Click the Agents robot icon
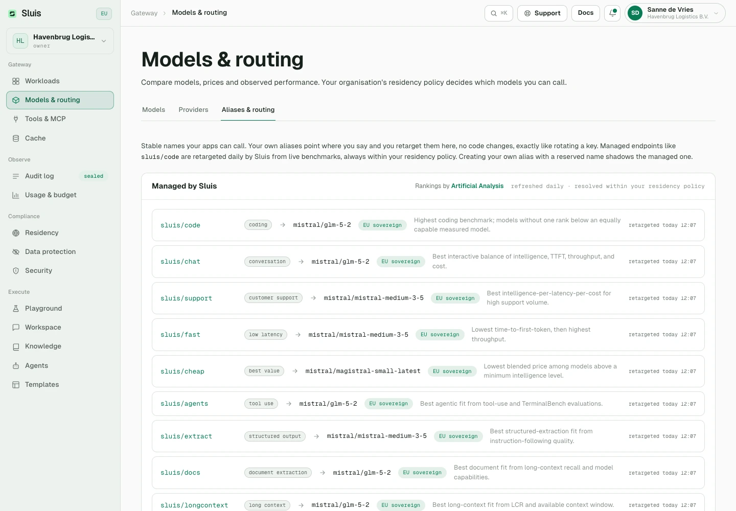The width and height of the screenshot is (736, 511). coord(16,366)
